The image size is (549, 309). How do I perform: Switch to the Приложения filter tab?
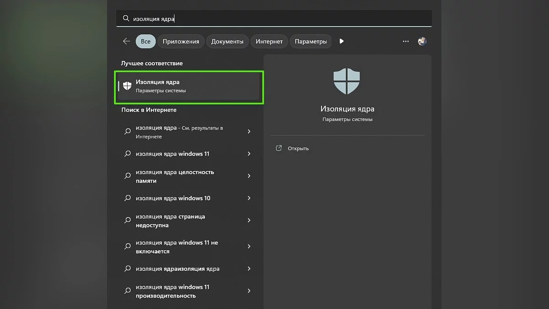(181, 41)
